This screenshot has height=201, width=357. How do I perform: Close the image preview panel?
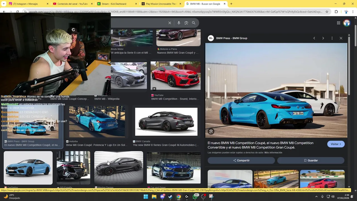pos(341,38)
